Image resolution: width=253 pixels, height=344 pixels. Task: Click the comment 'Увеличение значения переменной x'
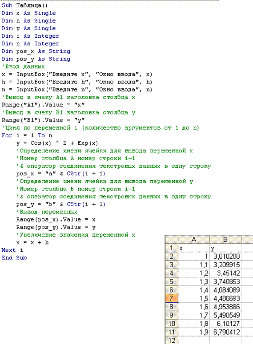click(x=76, y=235)
